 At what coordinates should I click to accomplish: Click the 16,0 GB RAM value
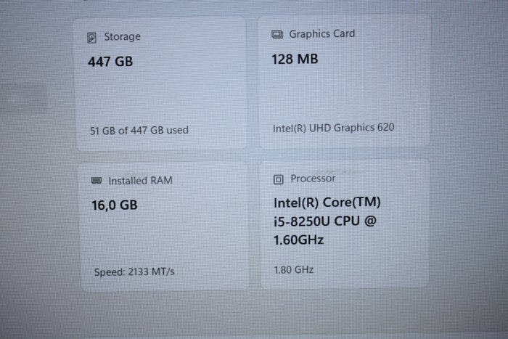pyautogui.click(x=112, y=205)
